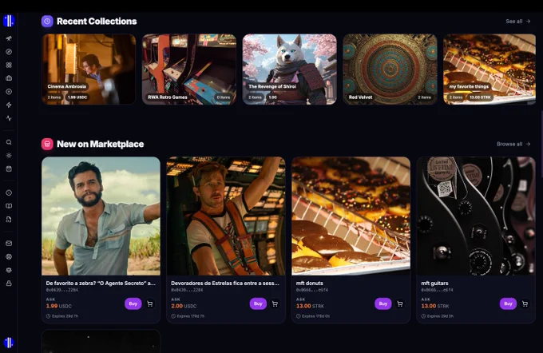Open the mft donuts listing image
This screenshot has width=543, height=353.
pyautogui.click(x=351, y=216)
